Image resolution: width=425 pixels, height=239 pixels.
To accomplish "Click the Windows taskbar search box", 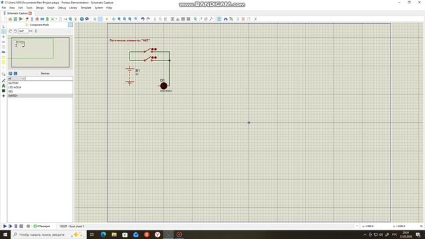I will click(x=48, y=234).
